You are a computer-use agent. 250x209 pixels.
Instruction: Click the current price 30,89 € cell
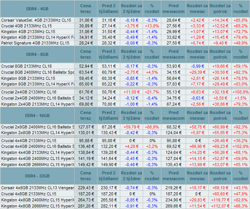pyautogui.click(x=86, y=26)
